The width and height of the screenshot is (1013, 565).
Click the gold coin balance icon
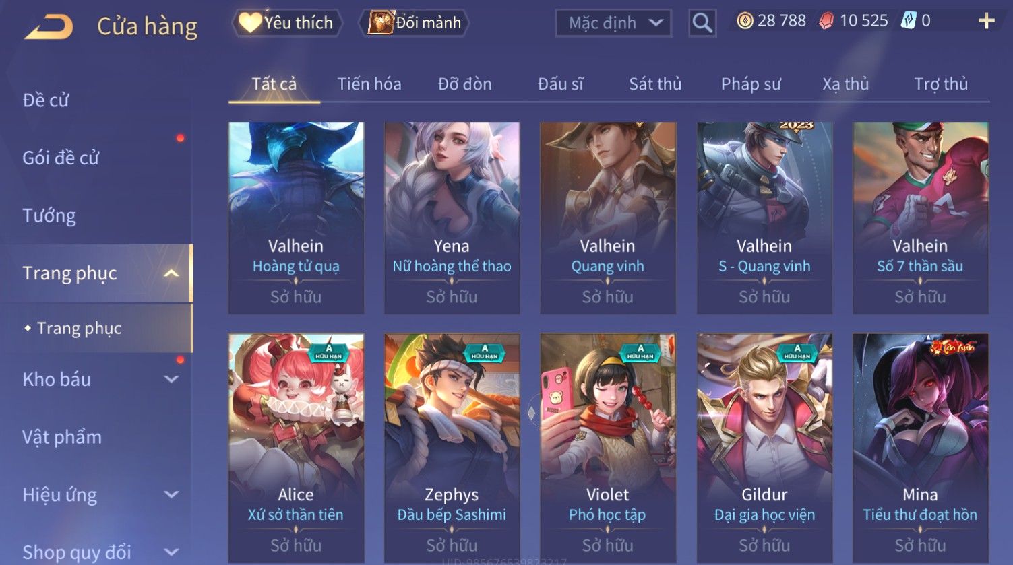[745, 21]
